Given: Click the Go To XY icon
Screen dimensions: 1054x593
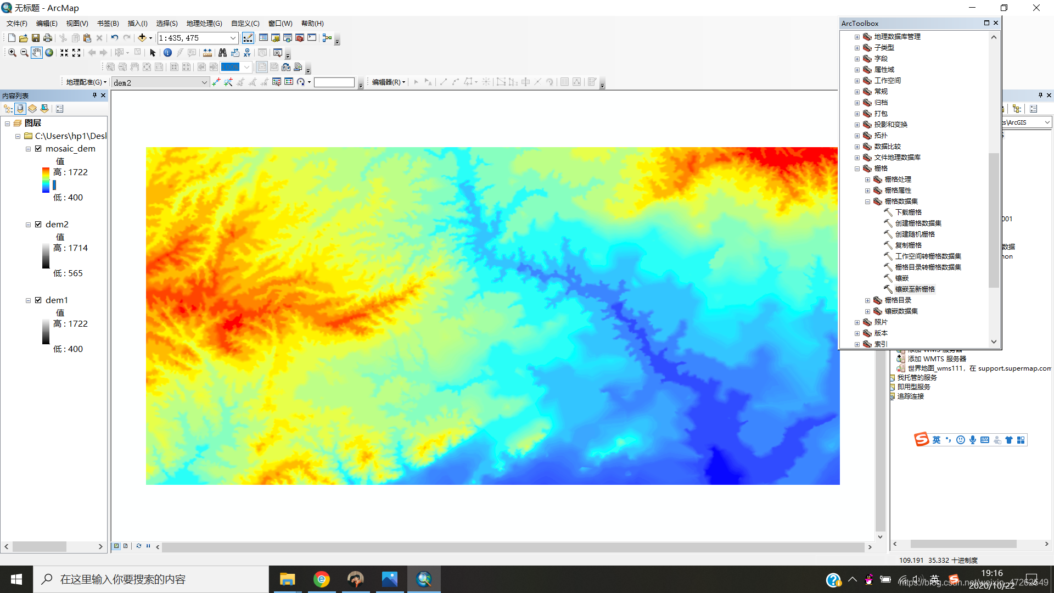Looking at the screenshot, I should pos(247,53).
